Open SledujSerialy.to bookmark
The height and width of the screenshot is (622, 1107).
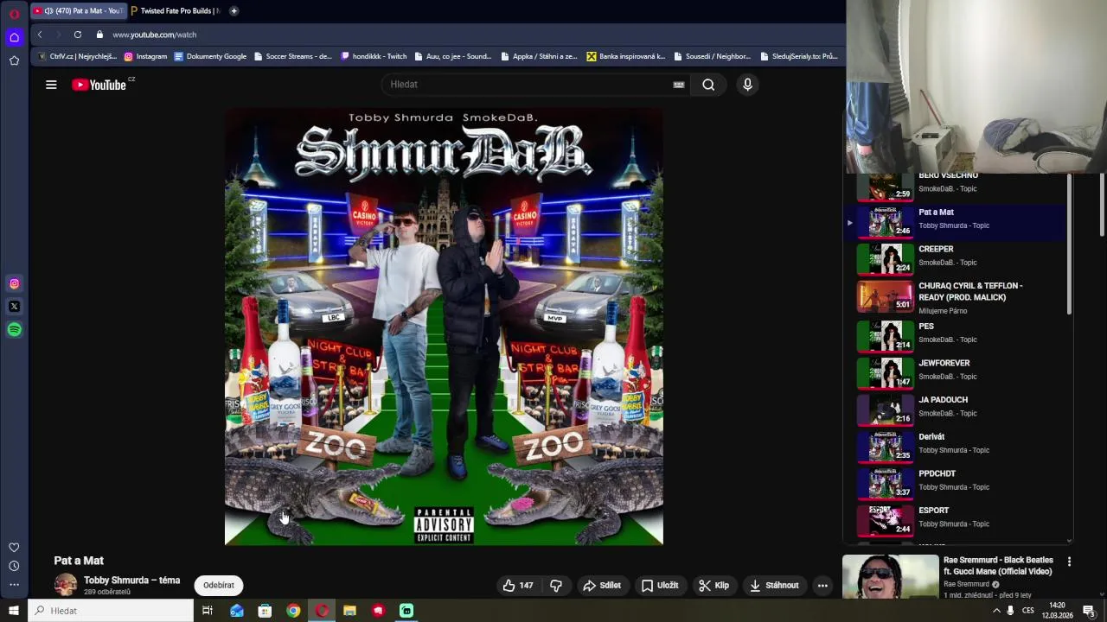[x=799, y=57]
